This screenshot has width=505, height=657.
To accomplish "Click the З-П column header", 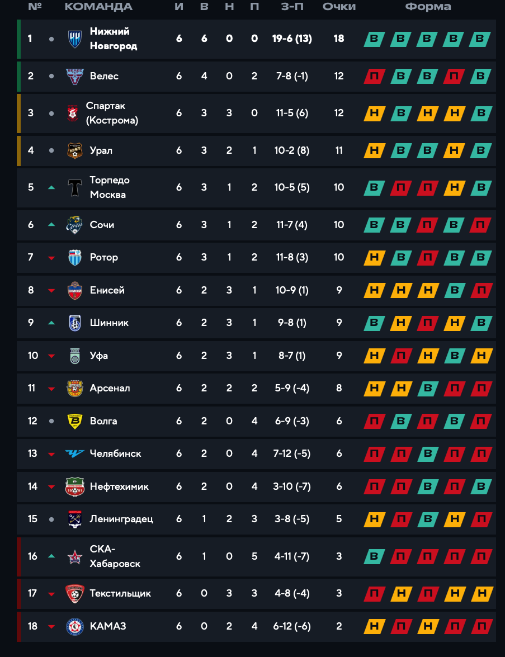I will point(292,7).
